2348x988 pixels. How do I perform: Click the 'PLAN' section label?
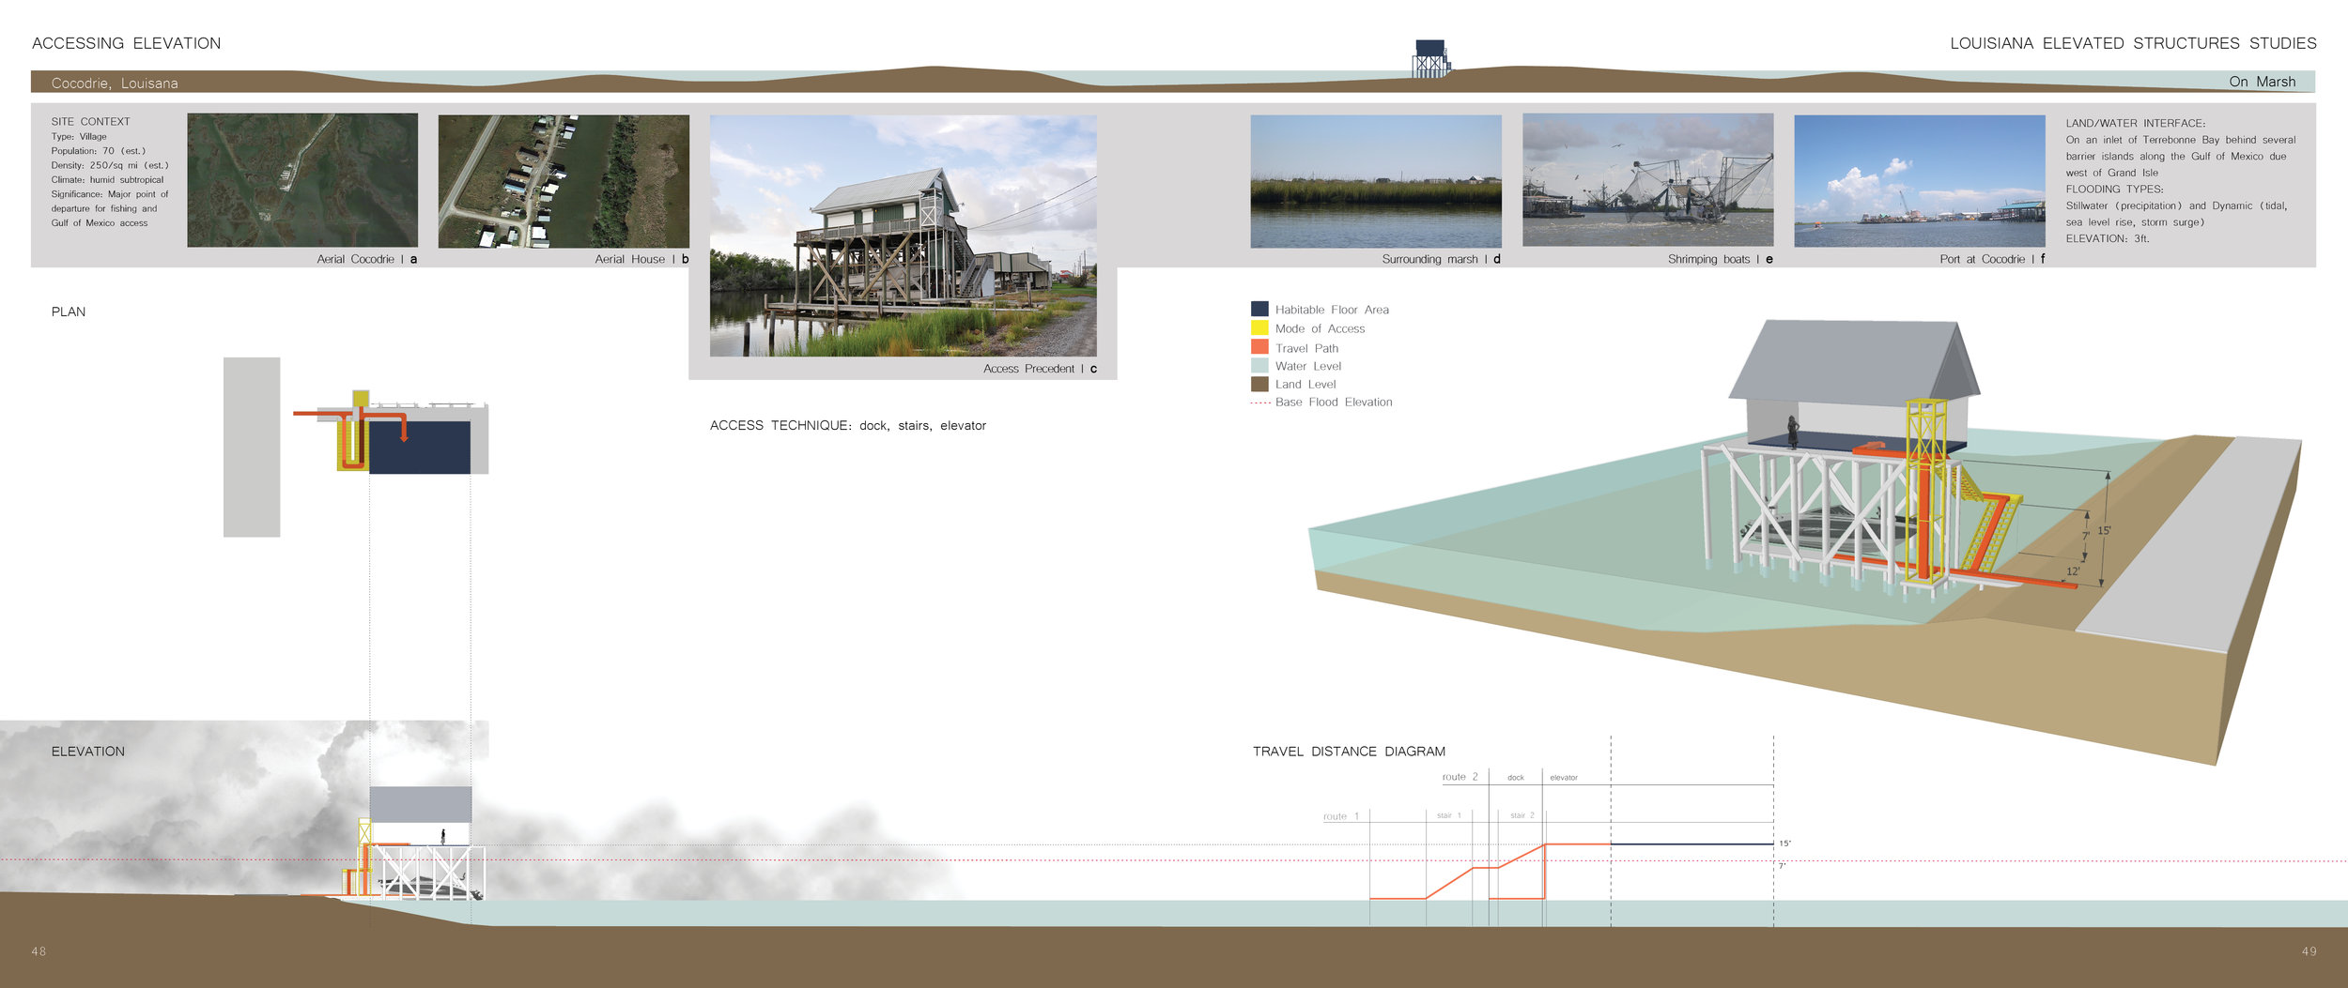tap(69, 312)
